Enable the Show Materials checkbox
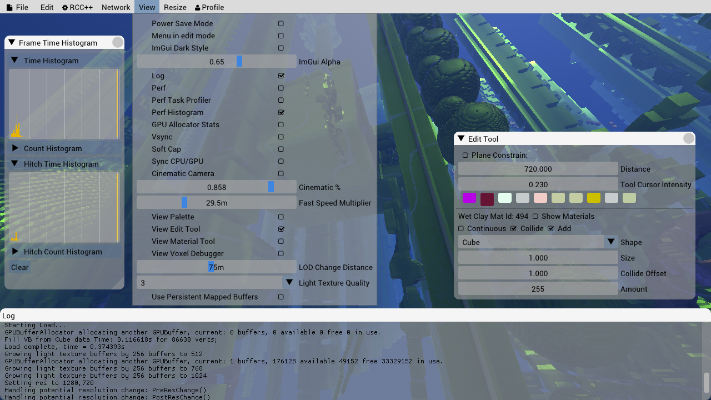Screen dimensions: 711x400 [535, 217]
